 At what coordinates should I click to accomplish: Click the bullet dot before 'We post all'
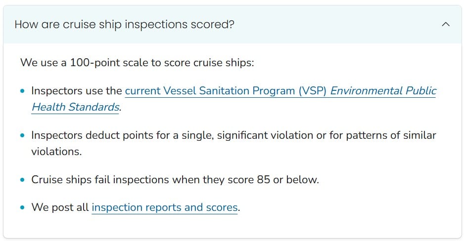click(x=22, y=208)
